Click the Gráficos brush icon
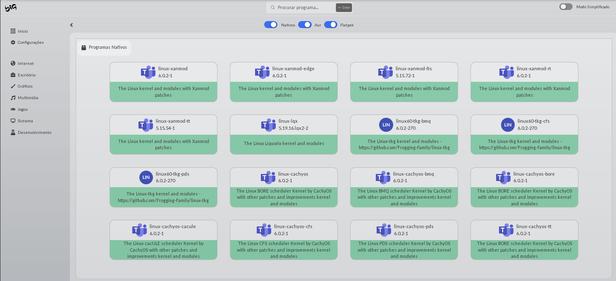 13,86
